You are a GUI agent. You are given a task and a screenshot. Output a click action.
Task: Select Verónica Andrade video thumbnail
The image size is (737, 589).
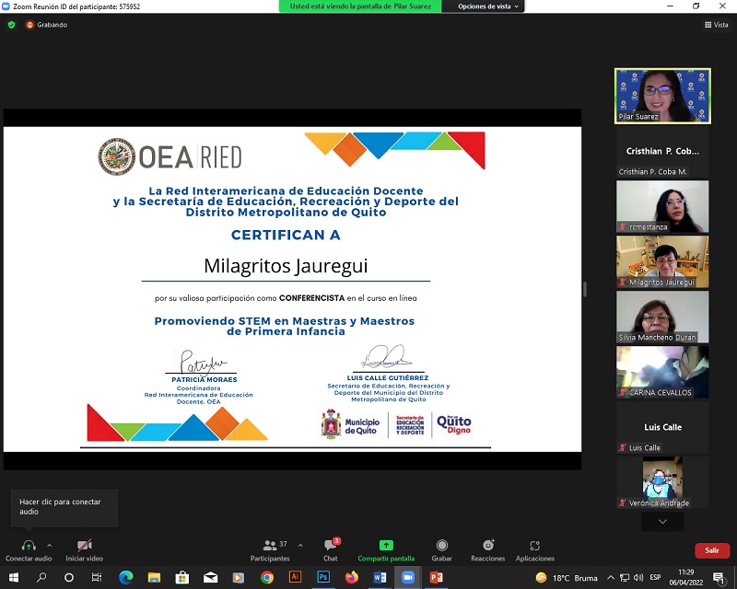tap(662, 482)
